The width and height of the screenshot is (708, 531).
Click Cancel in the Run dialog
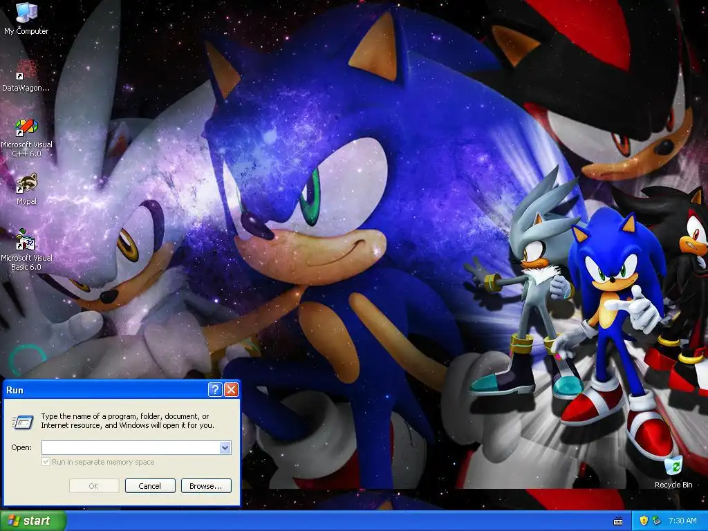pyautogui.click(x=150, y=486)
